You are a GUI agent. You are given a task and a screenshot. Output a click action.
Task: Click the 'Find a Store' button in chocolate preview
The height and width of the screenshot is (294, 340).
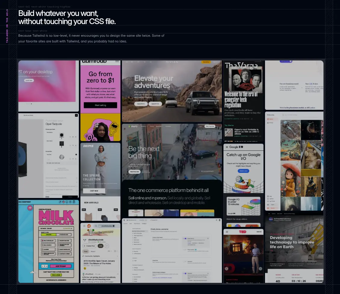[56, 275]
